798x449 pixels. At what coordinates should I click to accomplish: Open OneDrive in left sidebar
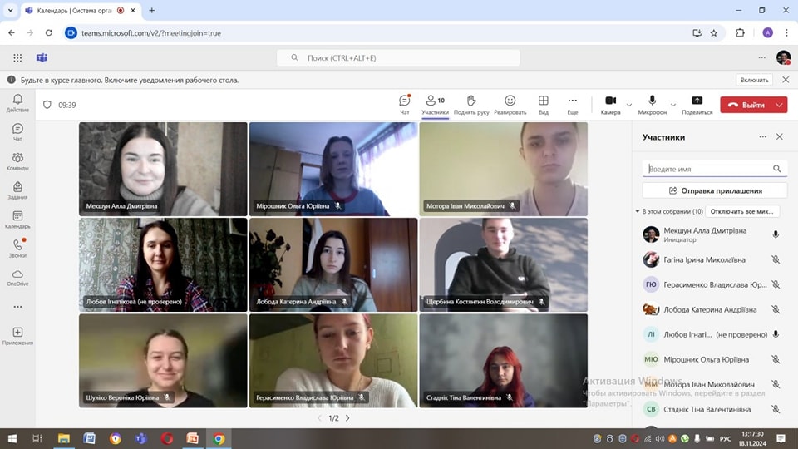(x=17, y=277)
